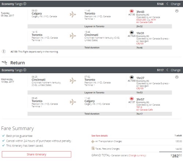
Task: Click the Change currency link
Action: point(137,156)
